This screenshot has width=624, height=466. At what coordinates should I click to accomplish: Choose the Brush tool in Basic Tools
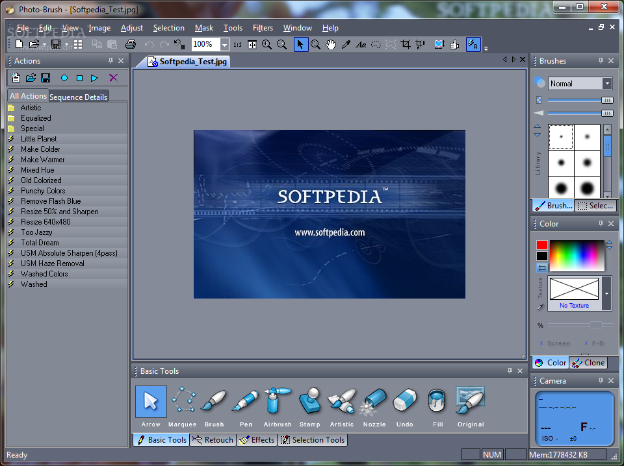coord(214,407)
